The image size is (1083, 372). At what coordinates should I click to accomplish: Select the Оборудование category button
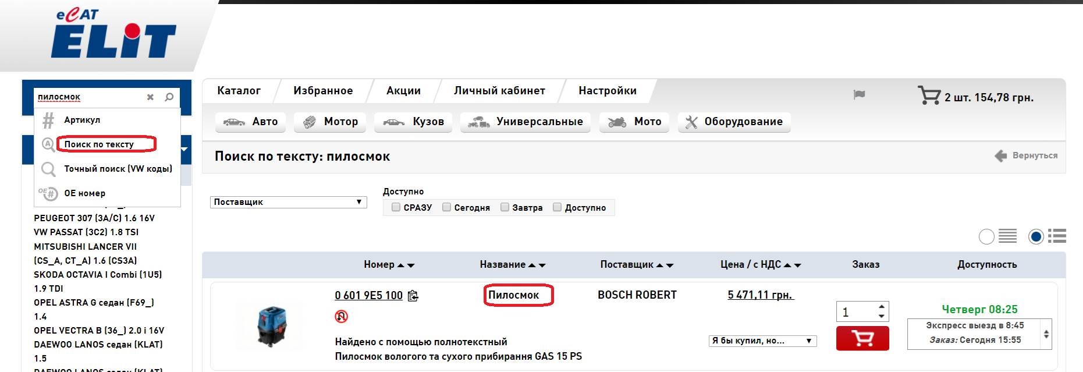tap(734, 122)
